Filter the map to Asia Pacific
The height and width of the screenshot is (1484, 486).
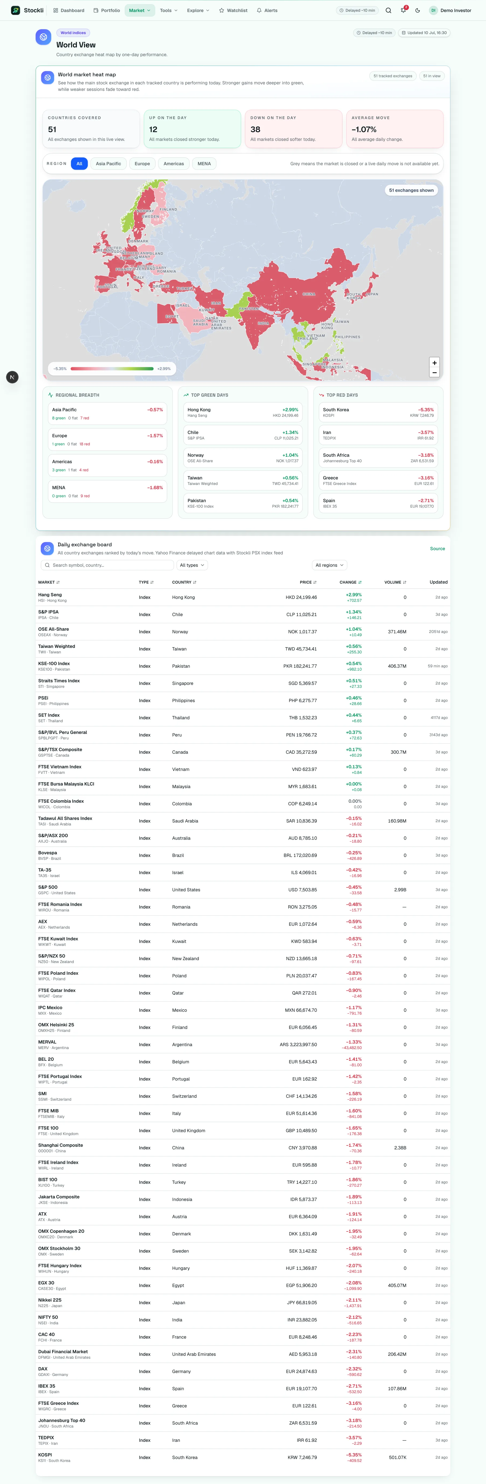coord(108,164)
